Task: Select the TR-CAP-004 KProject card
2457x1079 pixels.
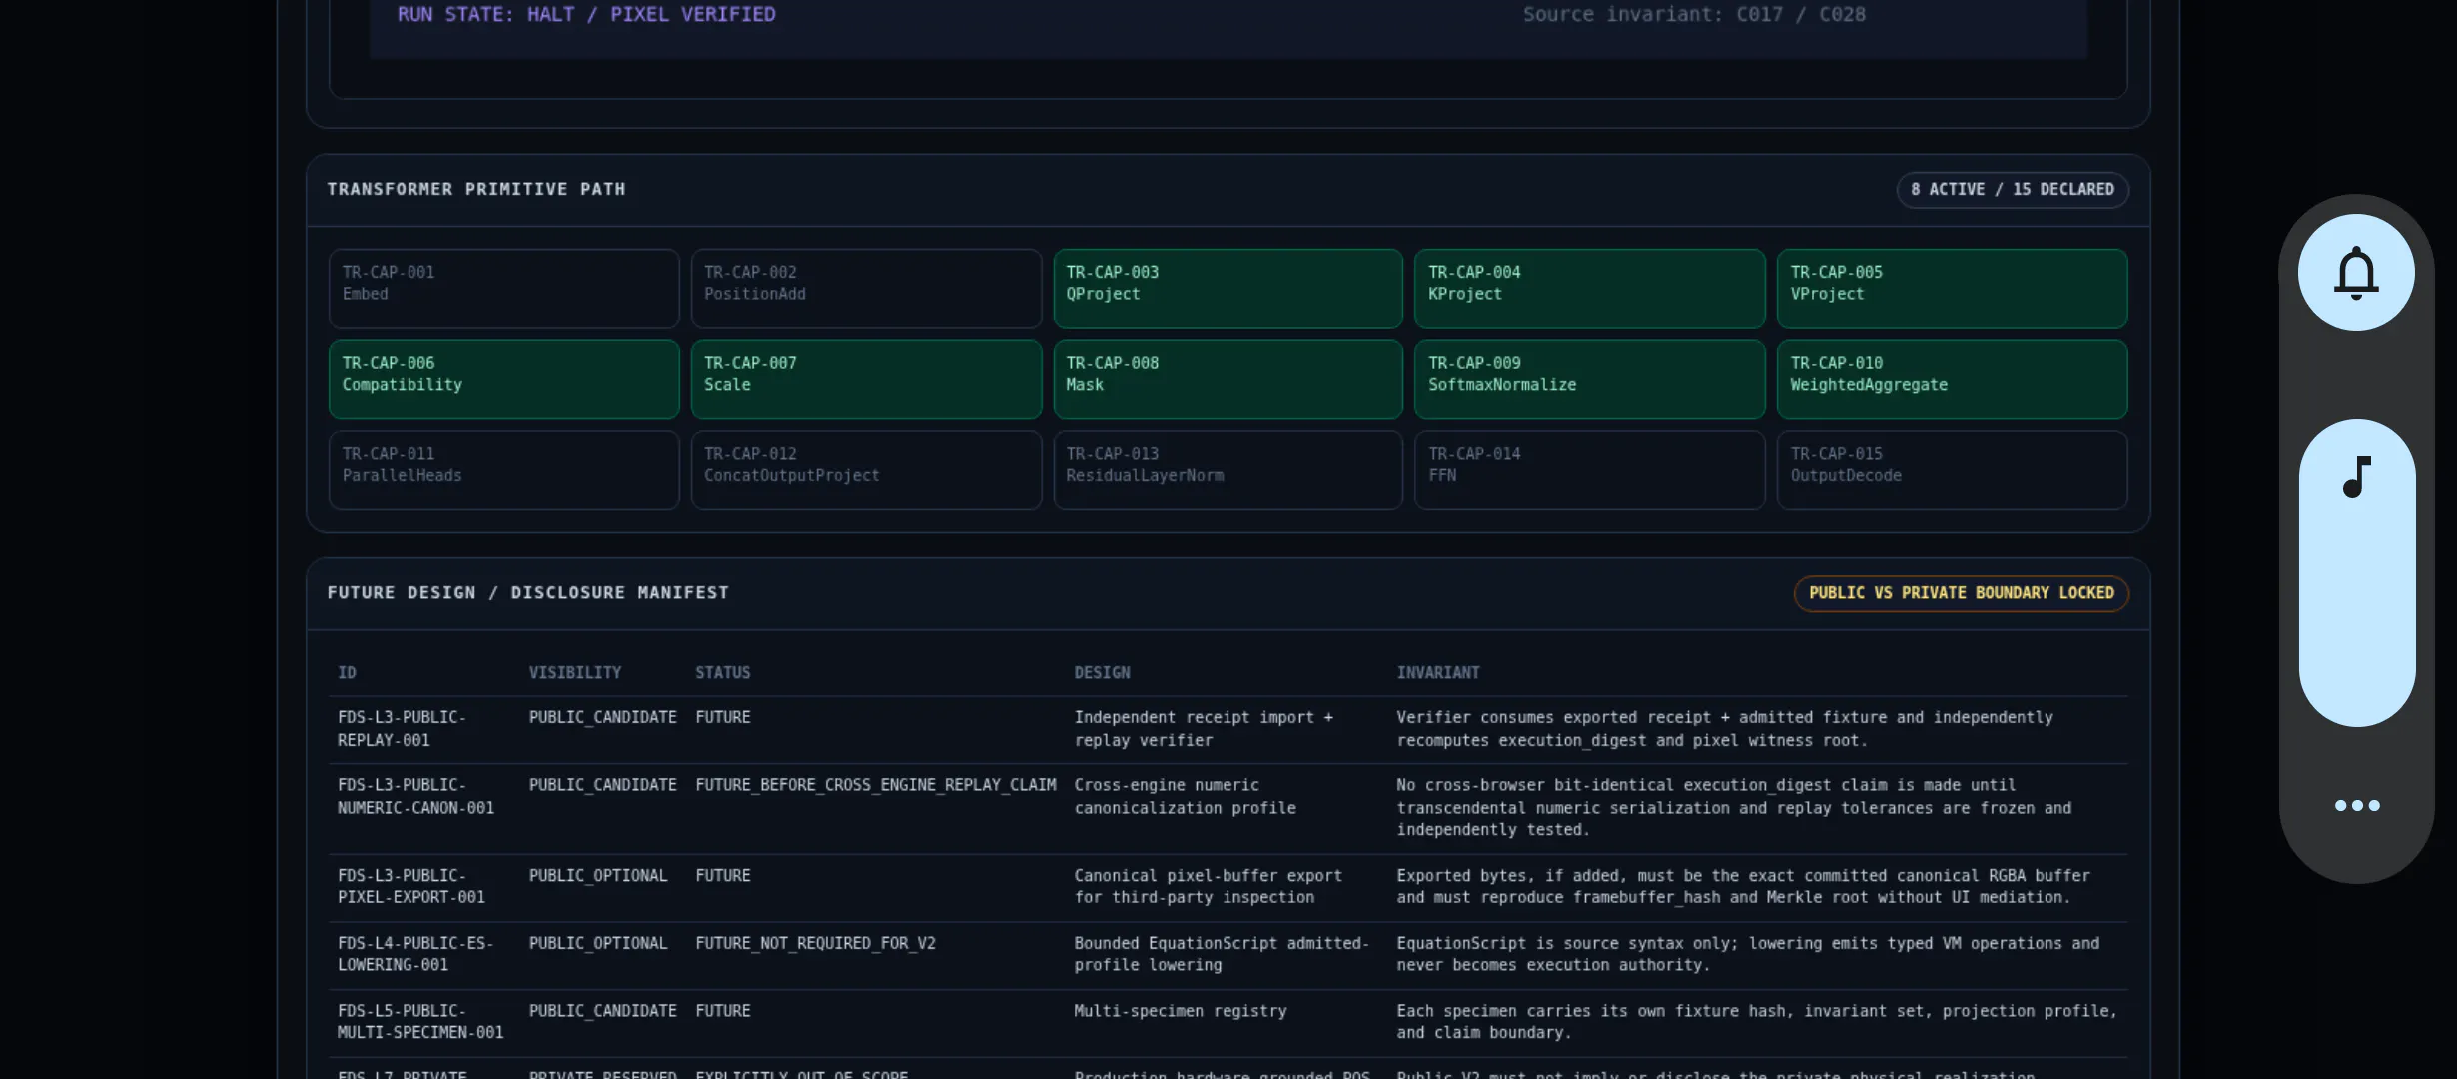Action: click(x=1589, y=288)
